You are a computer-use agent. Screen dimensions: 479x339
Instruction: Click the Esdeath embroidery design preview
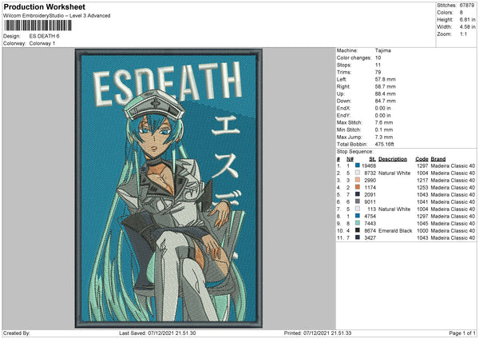(168, 188)
